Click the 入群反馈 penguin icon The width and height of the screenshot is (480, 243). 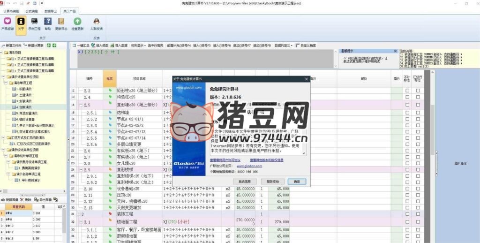point(97,21)
